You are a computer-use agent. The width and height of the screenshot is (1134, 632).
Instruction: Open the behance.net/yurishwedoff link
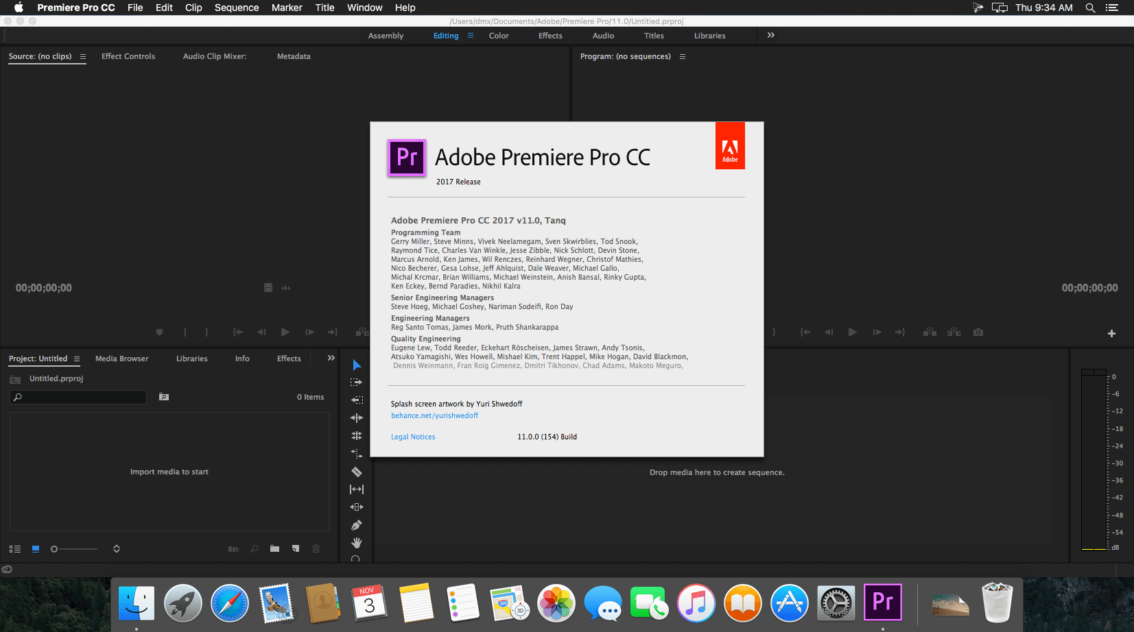[434, 415]
